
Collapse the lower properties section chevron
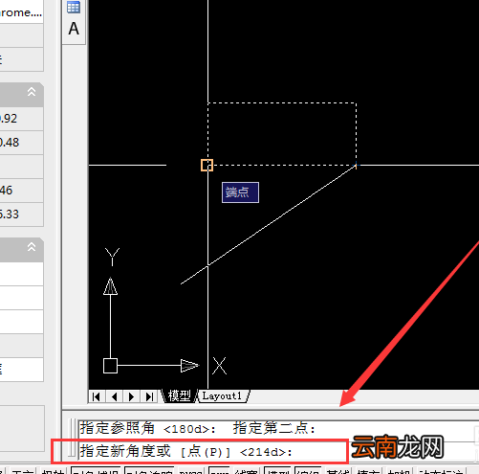pyautogui.click(x=32, y=247)
